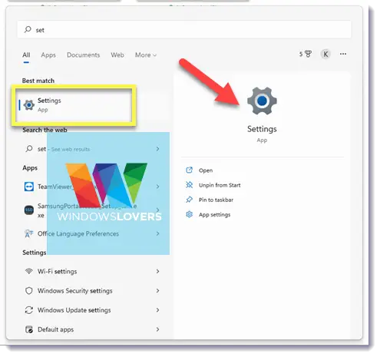Expand the More dropdown
Image resolution: width=380 pixels, height=357 pixels.
pos(146,55)
